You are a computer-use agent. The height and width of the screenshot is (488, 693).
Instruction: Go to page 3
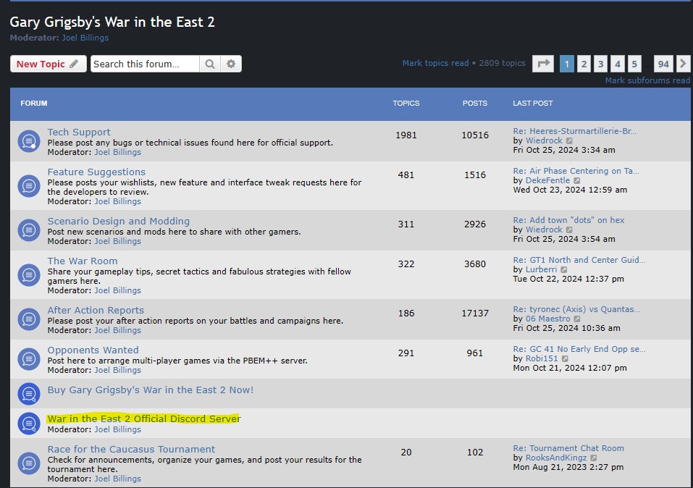coord(600,64)
